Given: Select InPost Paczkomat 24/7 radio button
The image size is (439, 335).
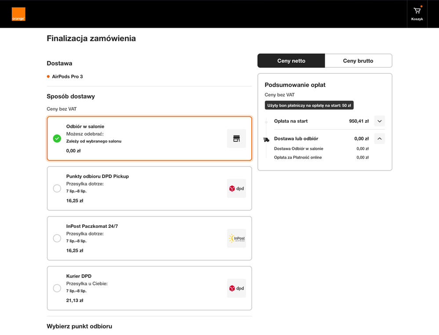Looking at the screenshot, I should click(x=57, y=238).
